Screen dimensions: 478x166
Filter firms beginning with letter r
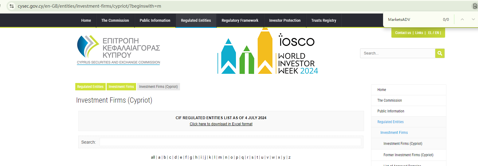[x=248, y=157]
